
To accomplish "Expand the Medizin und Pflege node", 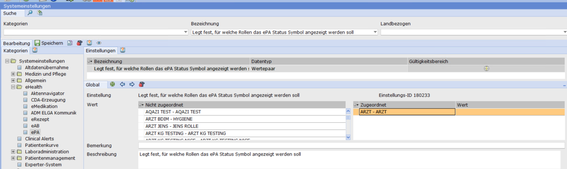I will (13, 74).
